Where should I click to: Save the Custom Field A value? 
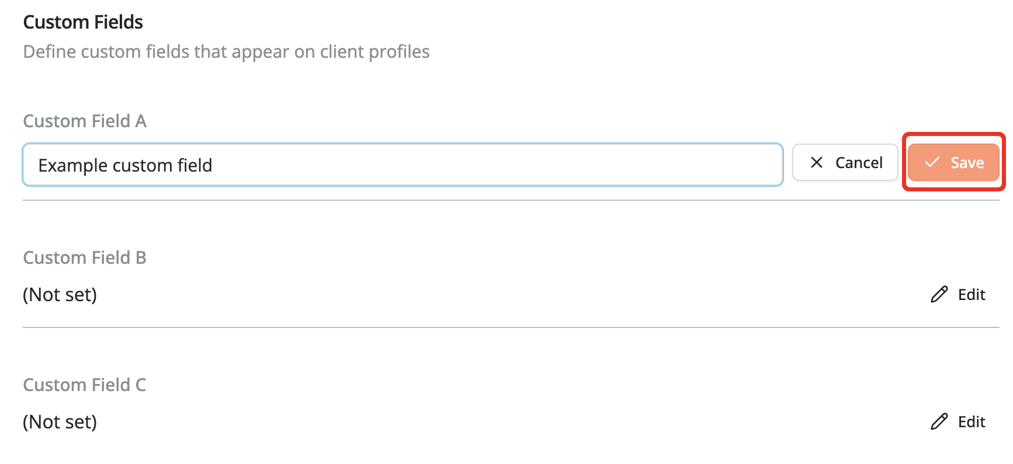953,163
